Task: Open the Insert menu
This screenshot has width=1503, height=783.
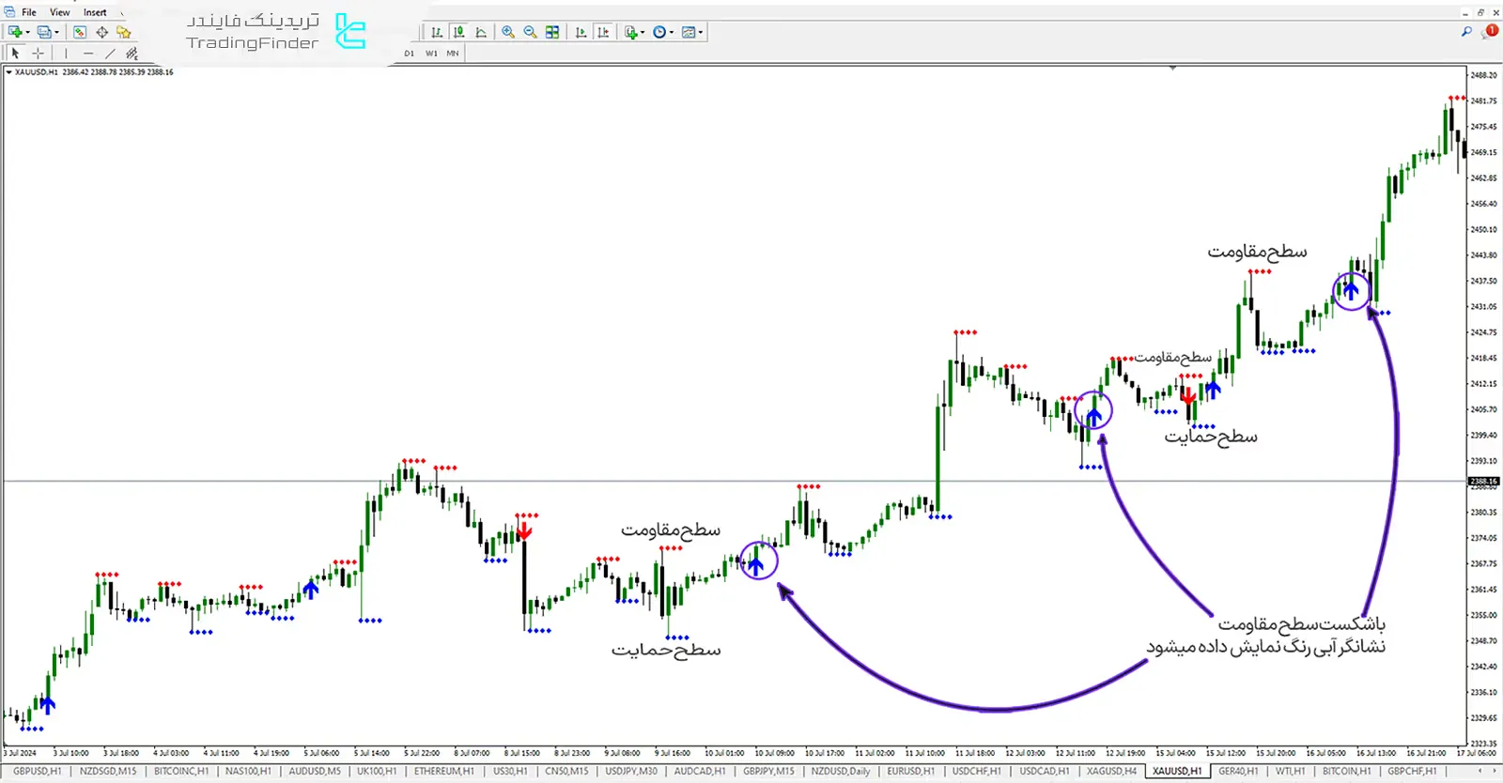Action: [95, 12]
